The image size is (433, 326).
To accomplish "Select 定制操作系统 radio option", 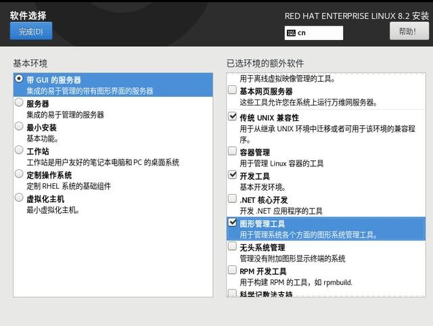I will point(19,174).
